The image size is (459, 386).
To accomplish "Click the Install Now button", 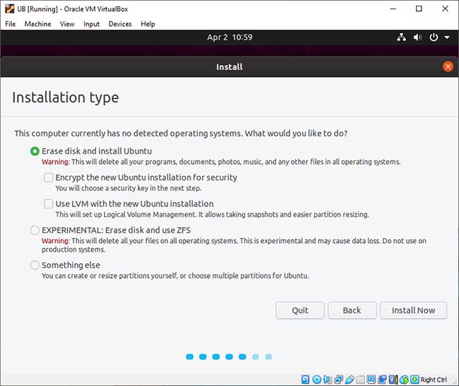I will click(413, 310).
